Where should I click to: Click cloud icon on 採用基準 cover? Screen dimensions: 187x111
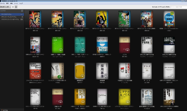pos(106,76)
